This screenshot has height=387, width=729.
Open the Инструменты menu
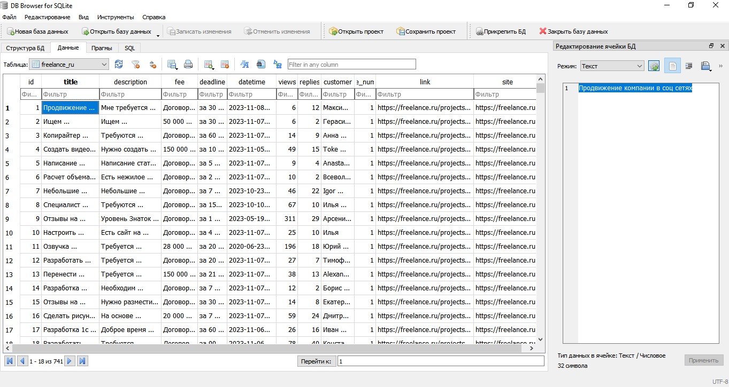(116, 17)
